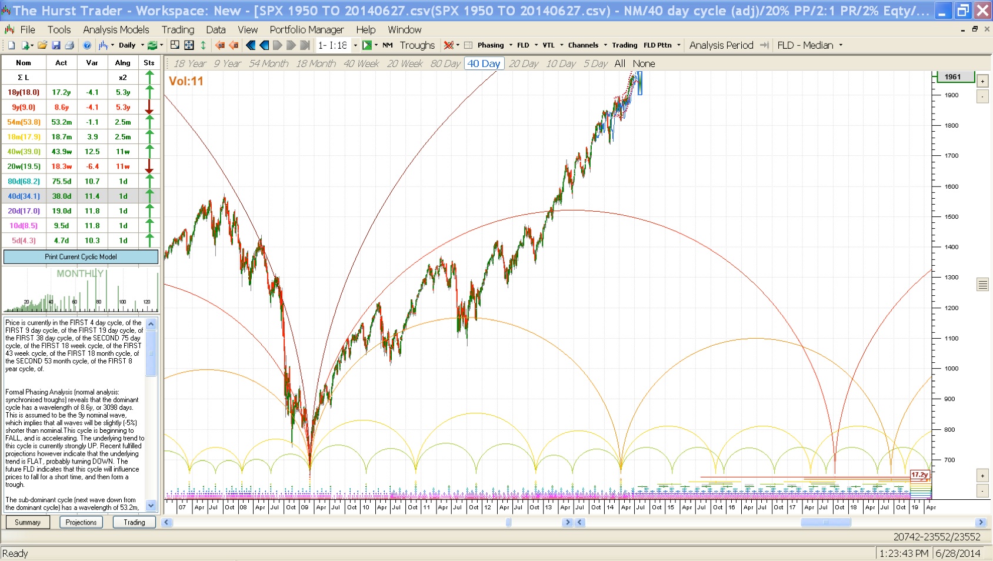993x561 pixels.
Task: Toggle the 18 Year cycle display
Action: tap(189, 64)
